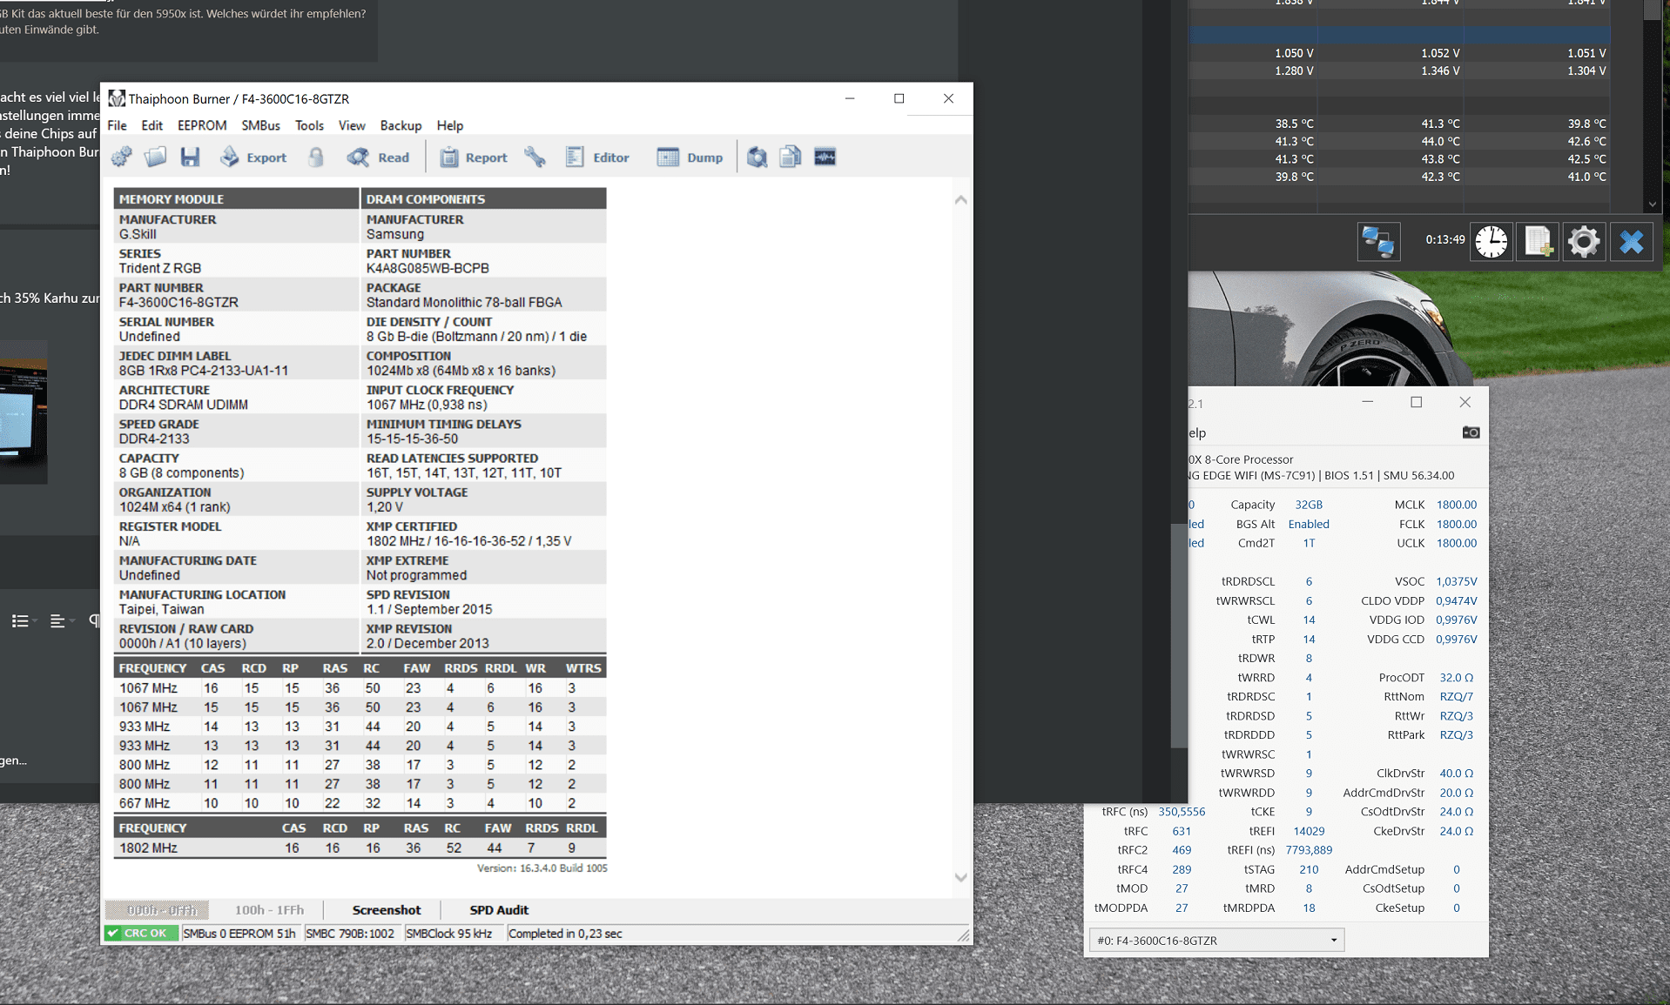The width and height of the screenshot is (1670, 1005).
Task: Open the EEPROM menu
Action: [x=202, y=125]
